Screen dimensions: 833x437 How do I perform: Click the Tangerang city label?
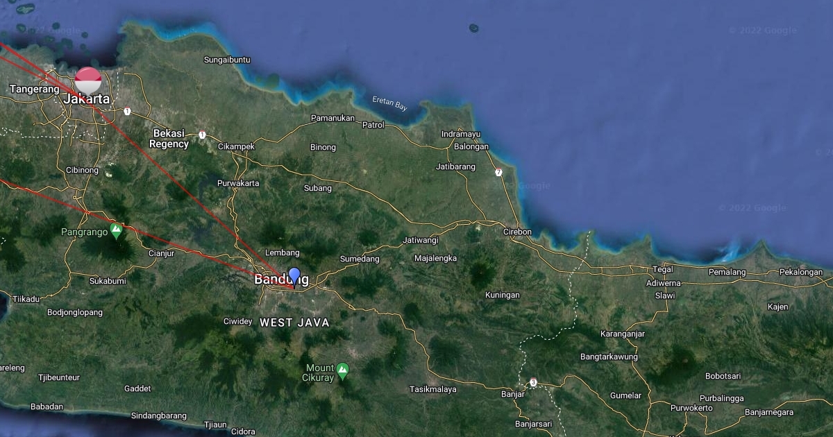point(35,89)
